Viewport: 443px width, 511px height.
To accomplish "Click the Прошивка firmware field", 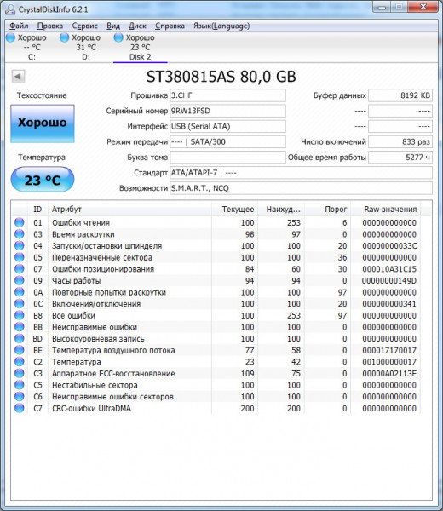I will point(227,95).
